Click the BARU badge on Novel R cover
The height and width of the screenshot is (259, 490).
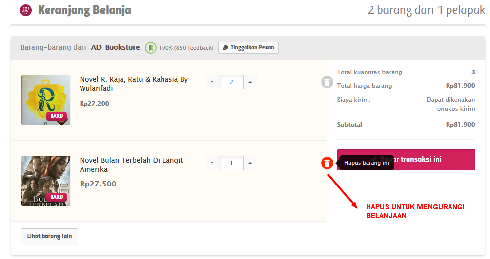point(56,116)
